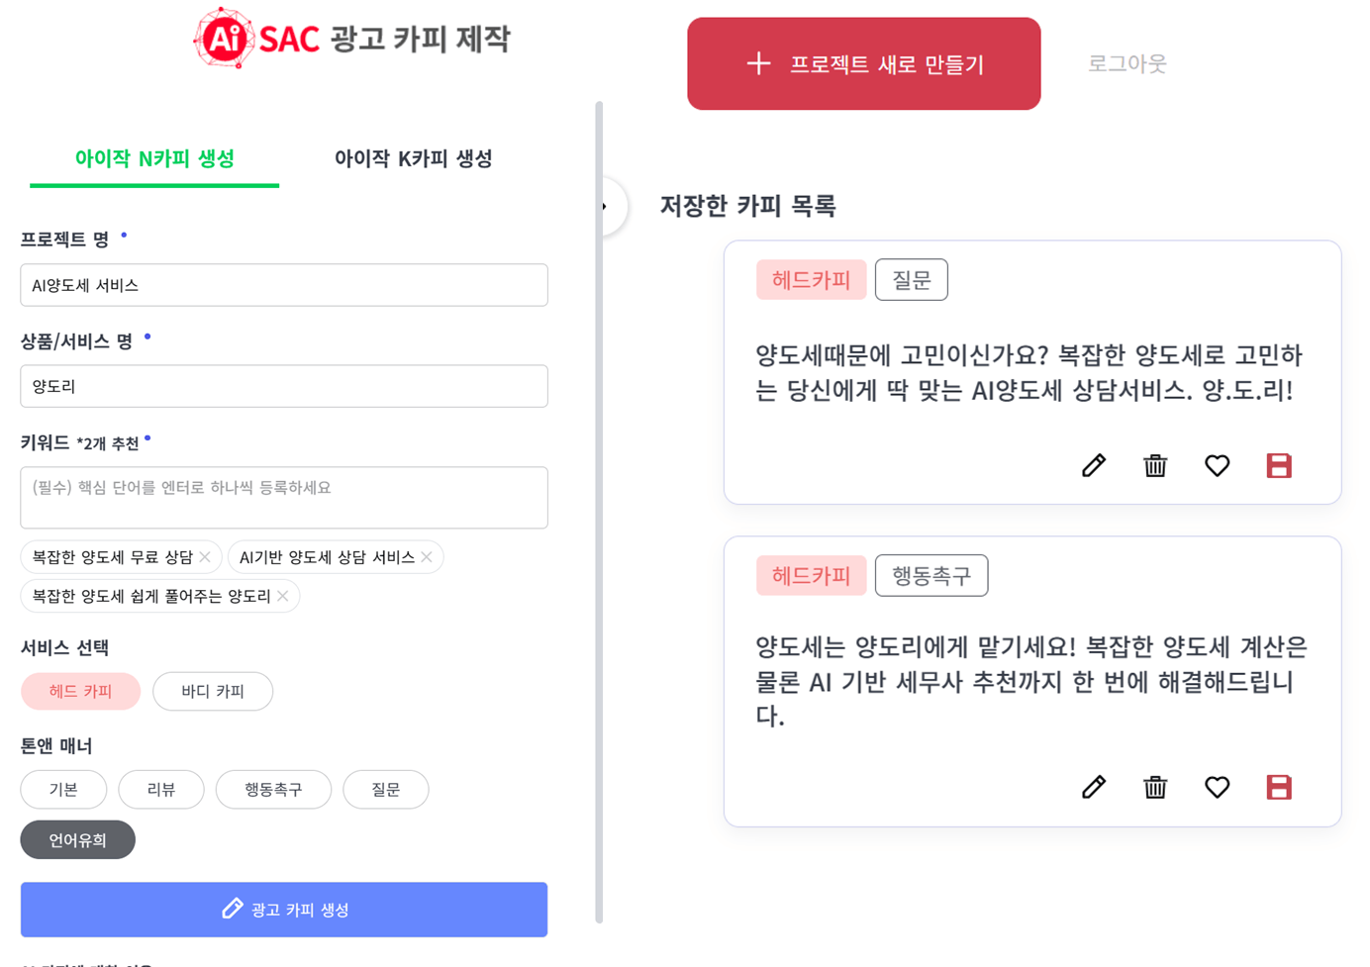Select the 바디 카피 service option
Image resolution: width=1370 pixels, height=967 pixels.
213,691
